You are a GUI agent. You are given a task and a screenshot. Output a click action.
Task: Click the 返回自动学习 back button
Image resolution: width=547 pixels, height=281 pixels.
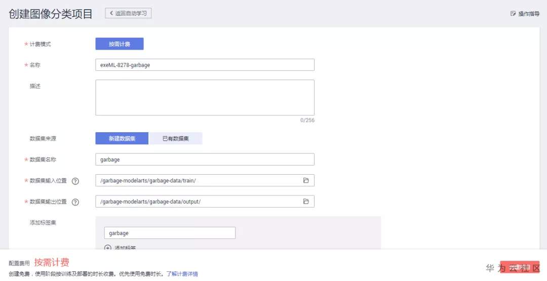[128, 13]
